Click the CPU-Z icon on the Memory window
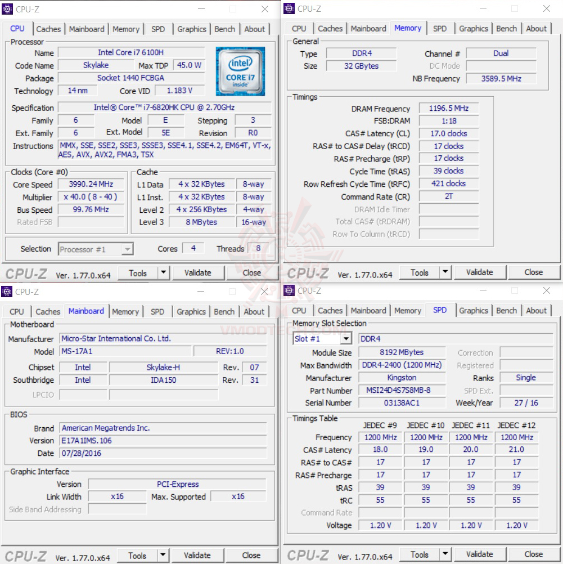The width and height of the screenshot is (563, 564). click(x=289, y=8)
